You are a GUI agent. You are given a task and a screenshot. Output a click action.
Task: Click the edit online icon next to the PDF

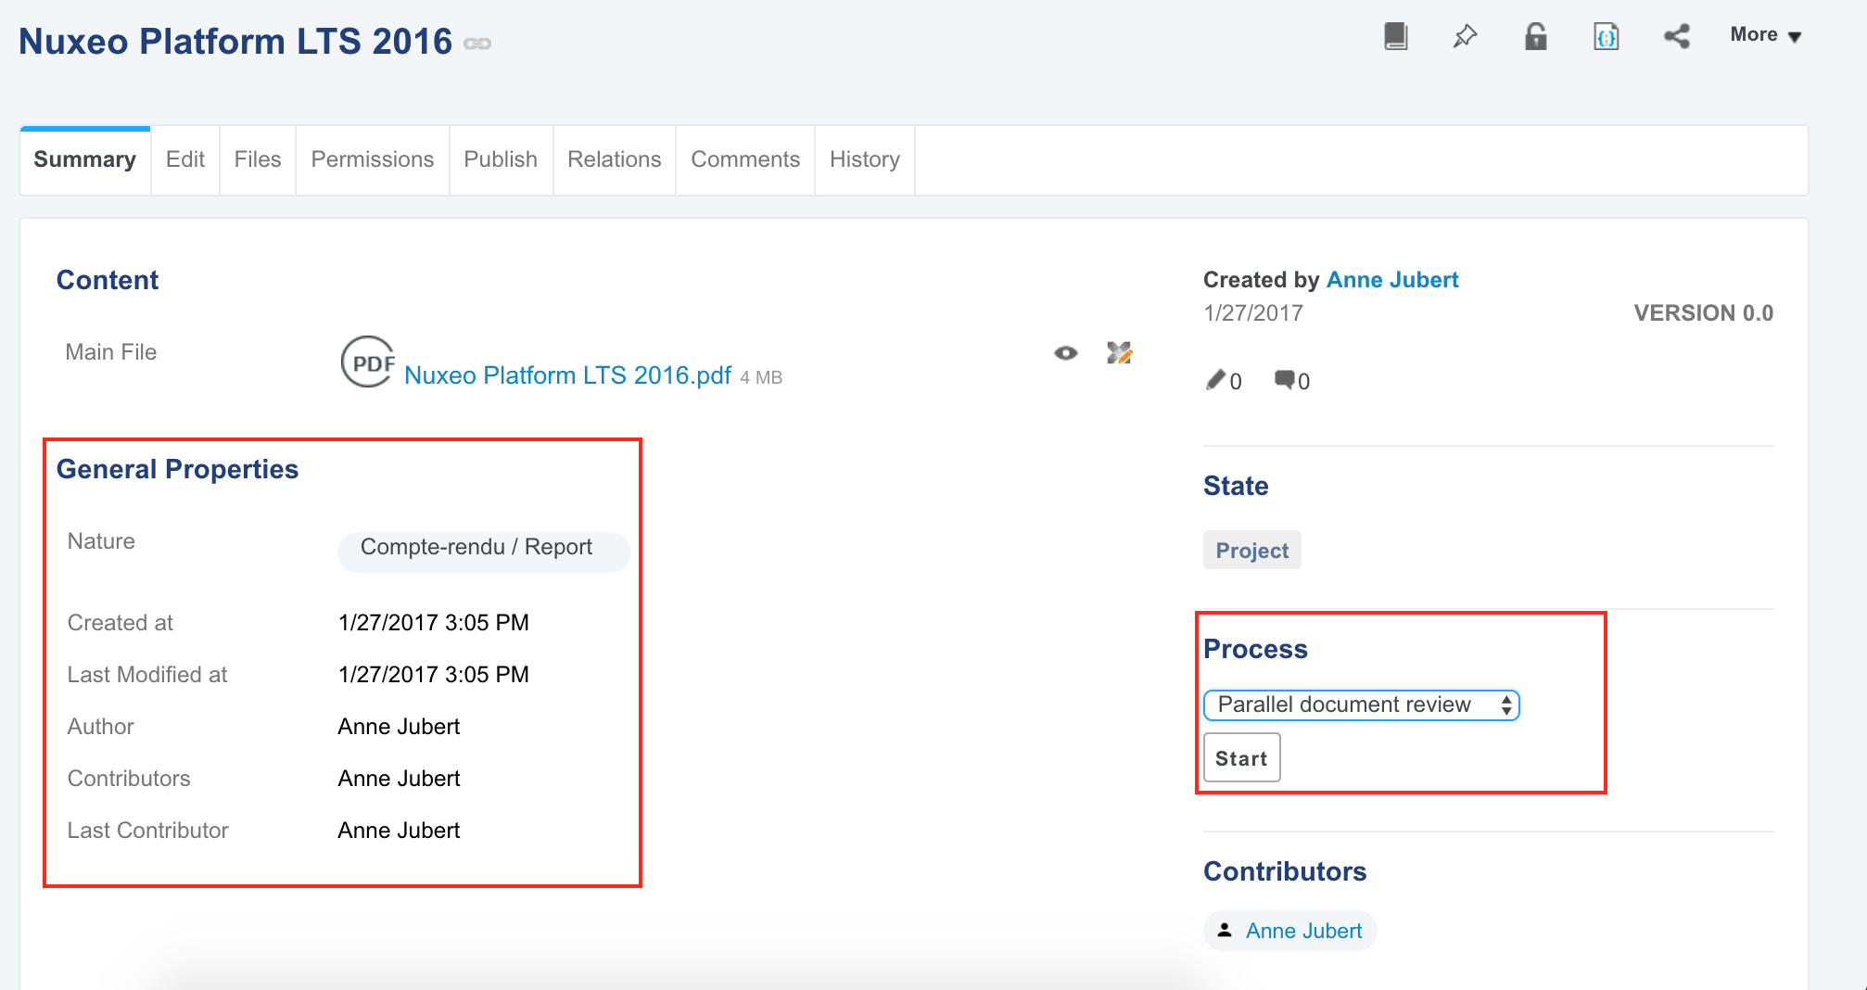coord(1120,352)
